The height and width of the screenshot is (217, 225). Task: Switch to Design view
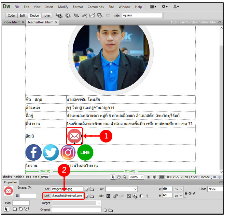click(x=34, y=15)
